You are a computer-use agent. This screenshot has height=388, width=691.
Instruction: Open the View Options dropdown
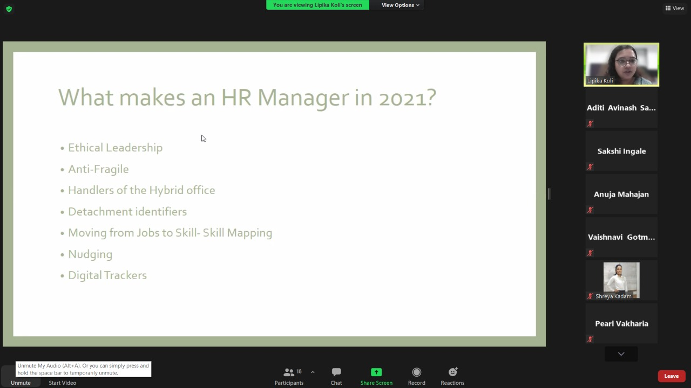click(x=400, y=5)
